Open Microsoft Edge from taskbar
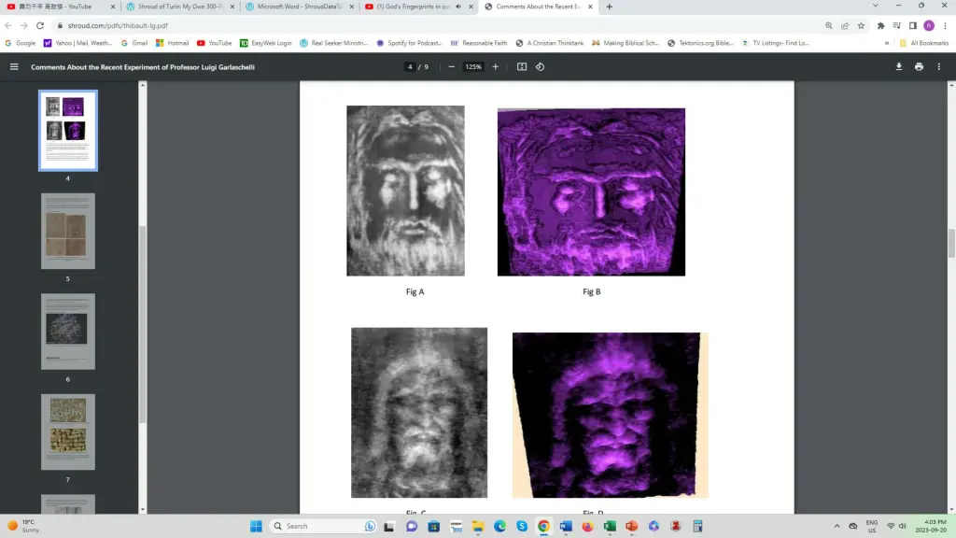Viewport: 956px width, 538px height. (500, 526)
